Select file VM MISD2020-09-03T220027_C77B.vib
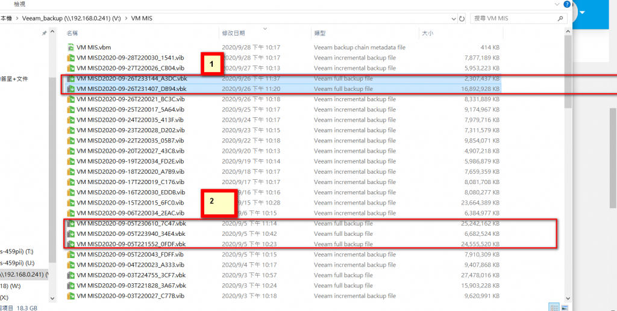 tap(131, 296)
